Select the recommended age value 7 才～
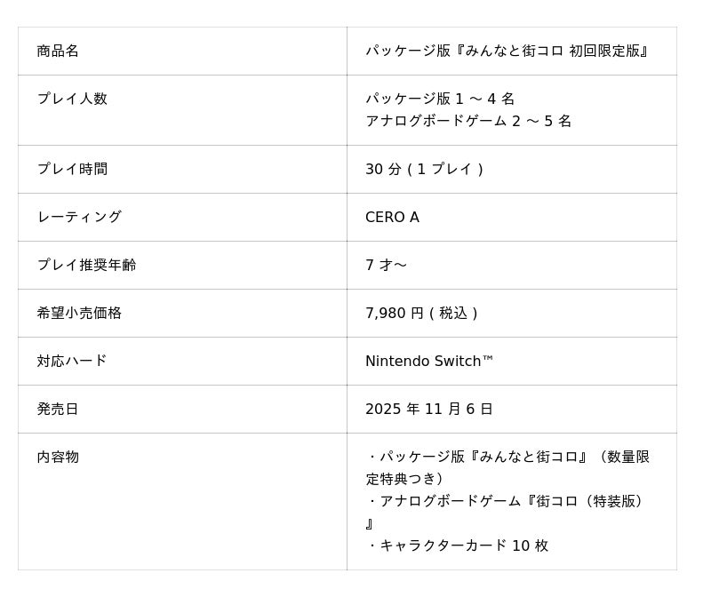The height and width of the screenshot is (597, 711). tap(386, 265)
